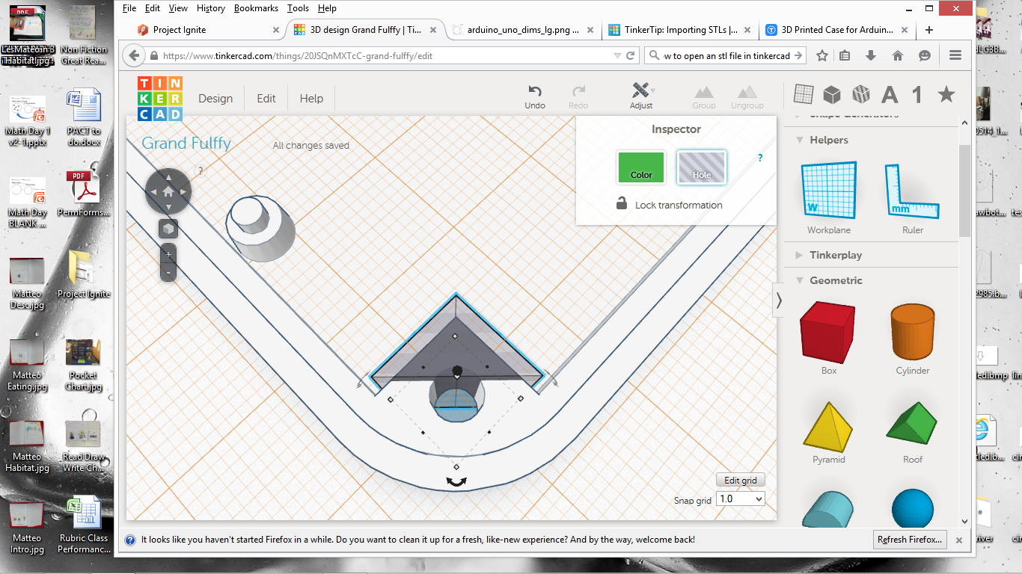Open the Design menu
This screenshot has width=1022, height=574.
click(215, 99)
